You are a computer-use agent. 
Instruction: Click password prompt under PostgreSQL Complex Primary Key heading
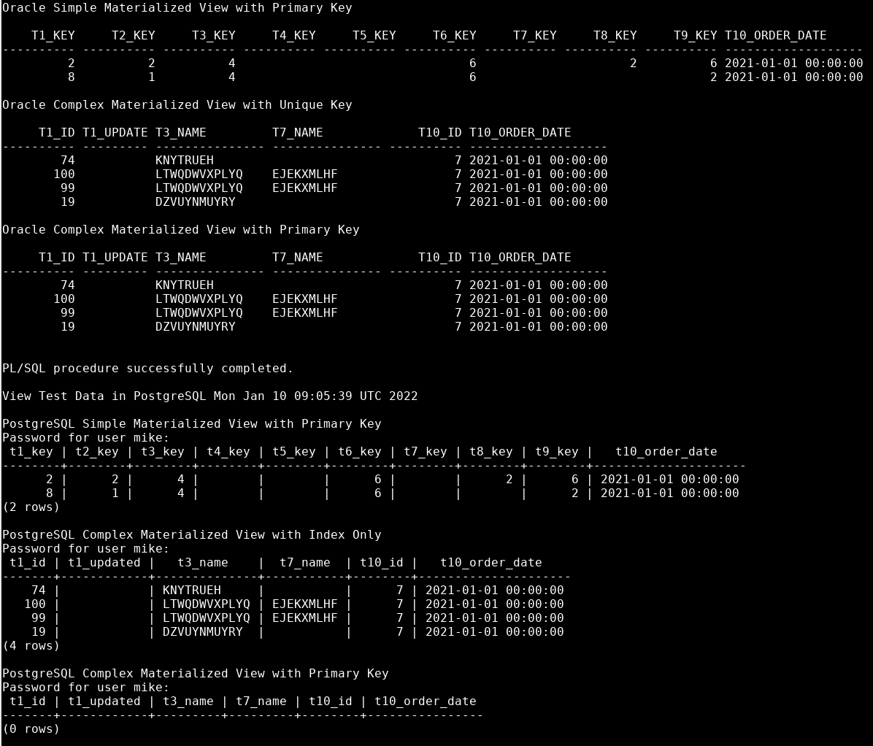[85, 688]
